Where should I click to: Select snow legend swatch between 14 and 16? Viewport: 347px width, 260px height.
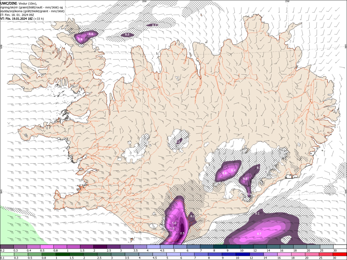click(x=273, y=247)
